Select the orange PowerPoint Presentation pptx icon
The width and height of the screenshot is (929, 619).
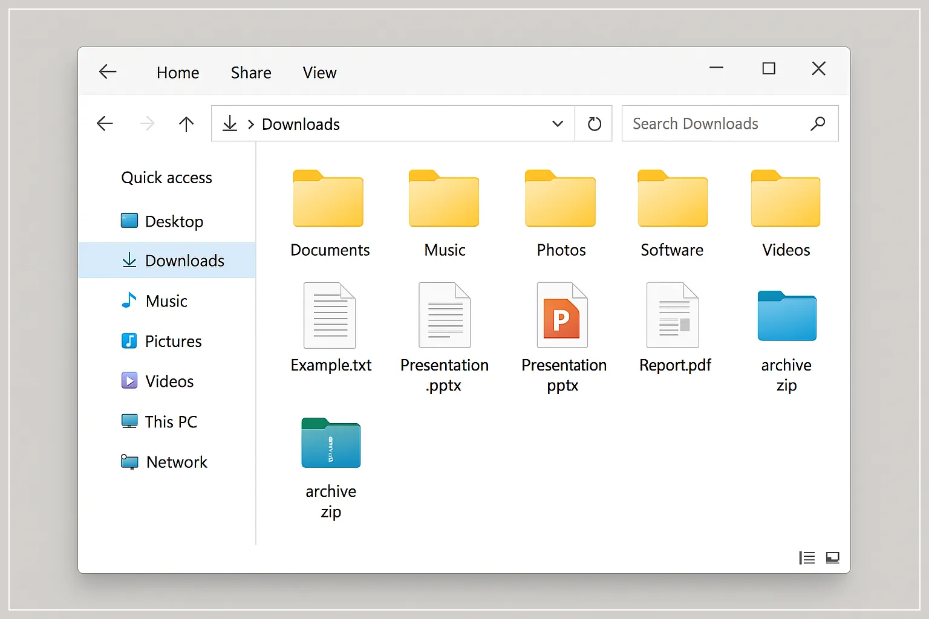[x=562, y=315]
